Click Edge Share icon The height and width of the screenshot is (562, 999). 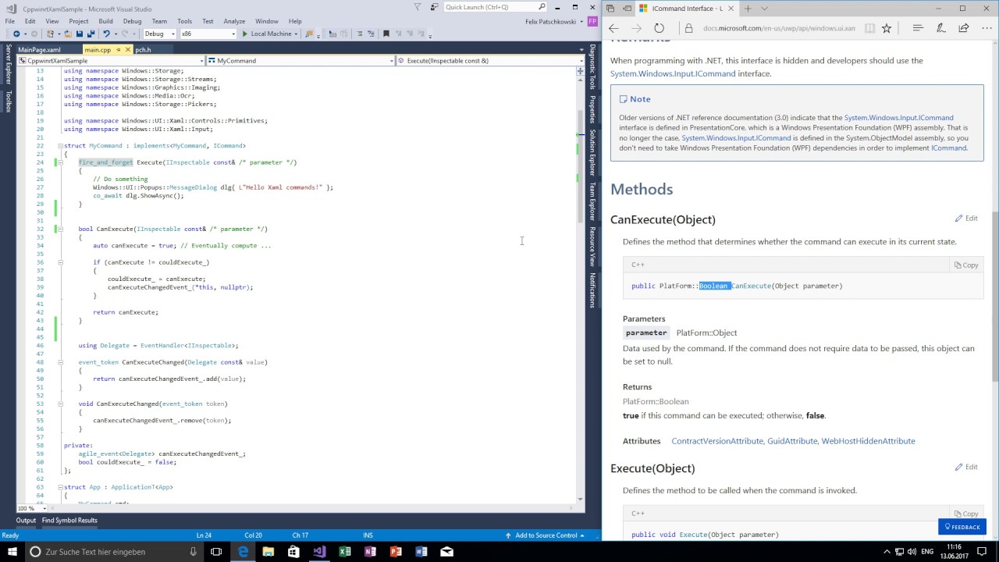click(964, 28)
